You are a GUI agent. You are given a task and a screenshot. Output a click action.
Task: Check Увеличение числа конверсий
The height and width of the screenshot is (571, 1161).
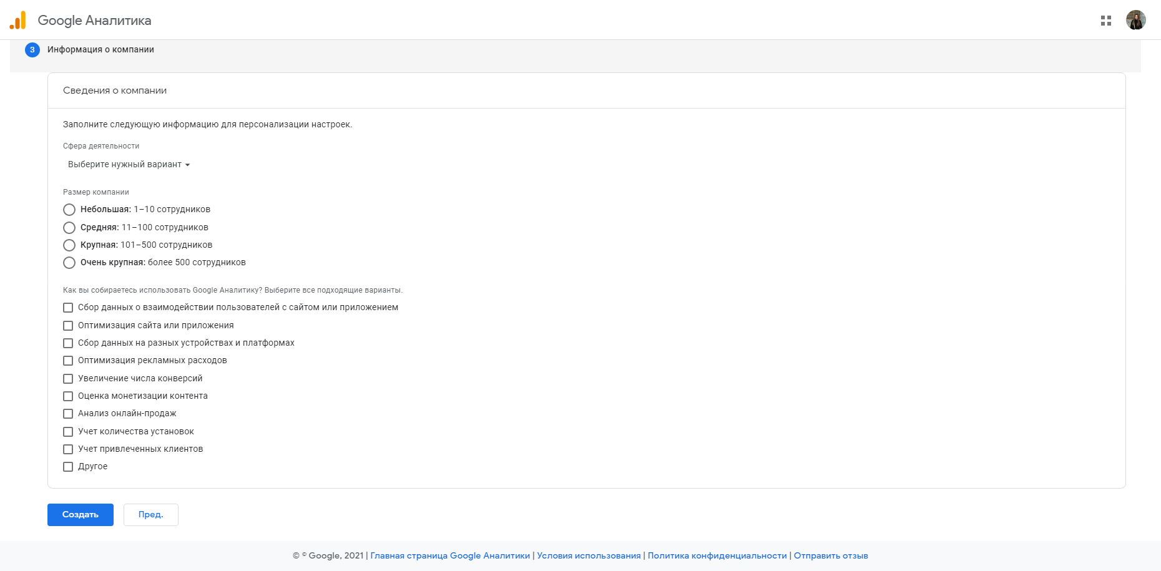tap(68, 379)
